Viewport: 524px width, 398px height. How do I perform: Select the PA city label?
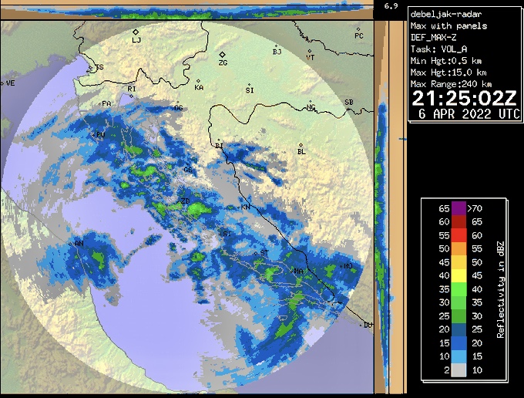(x=106, y=104)
